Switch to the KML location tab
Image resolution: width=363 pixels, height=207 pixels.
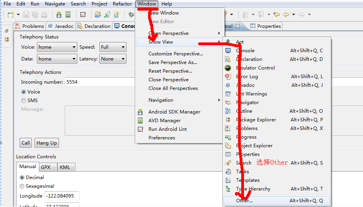click(x=66, y=167)
